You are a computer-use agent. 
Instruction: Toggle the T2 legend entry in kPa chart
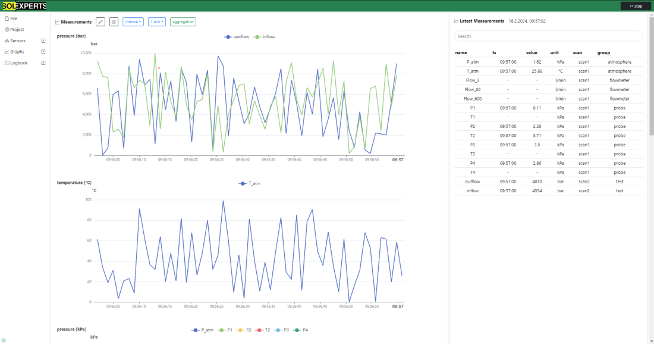click(x=263, y=330)
